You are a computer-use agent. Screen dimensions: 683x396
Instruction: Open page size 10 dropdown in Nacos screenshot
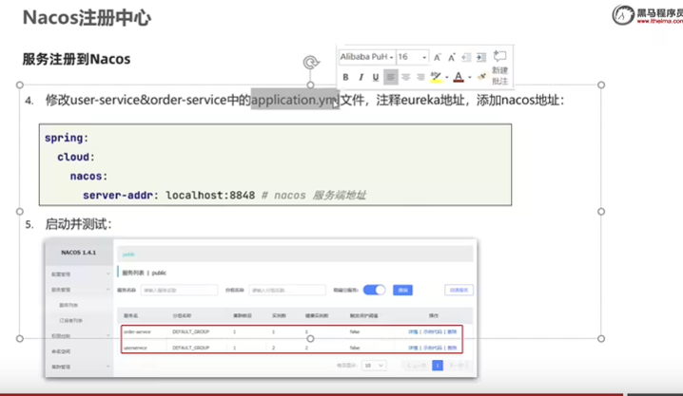[x=374, y=366]
